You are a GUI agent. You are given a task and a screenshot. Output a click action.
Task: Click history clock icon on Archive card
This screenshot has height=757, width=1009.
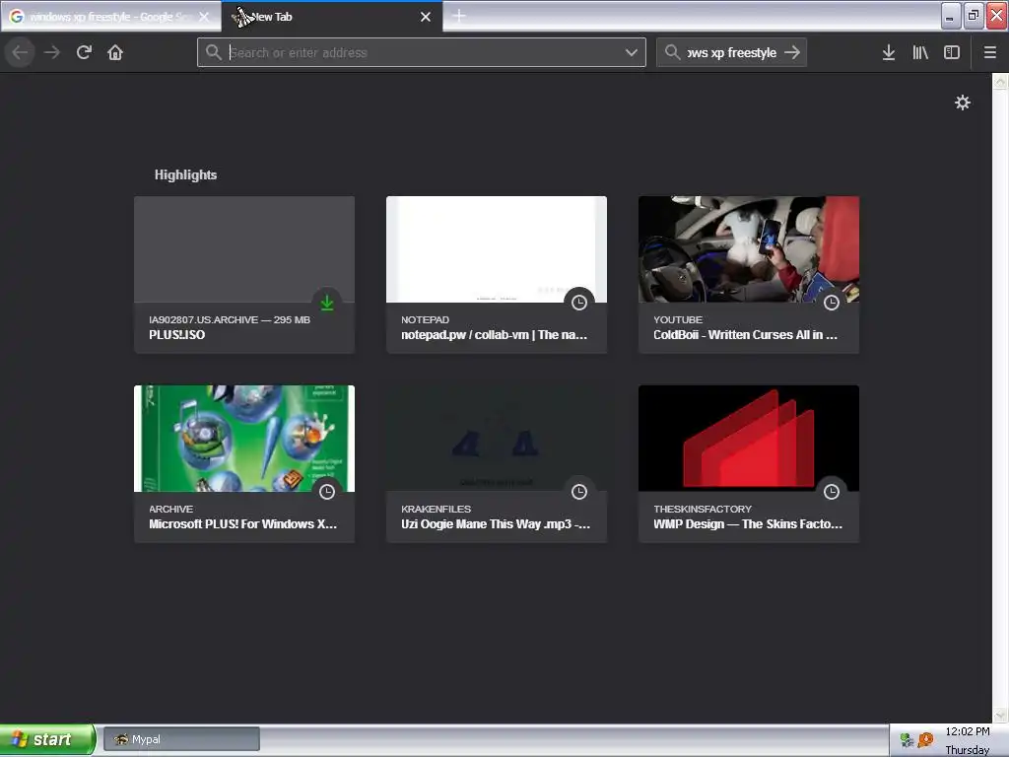(327, 491)
